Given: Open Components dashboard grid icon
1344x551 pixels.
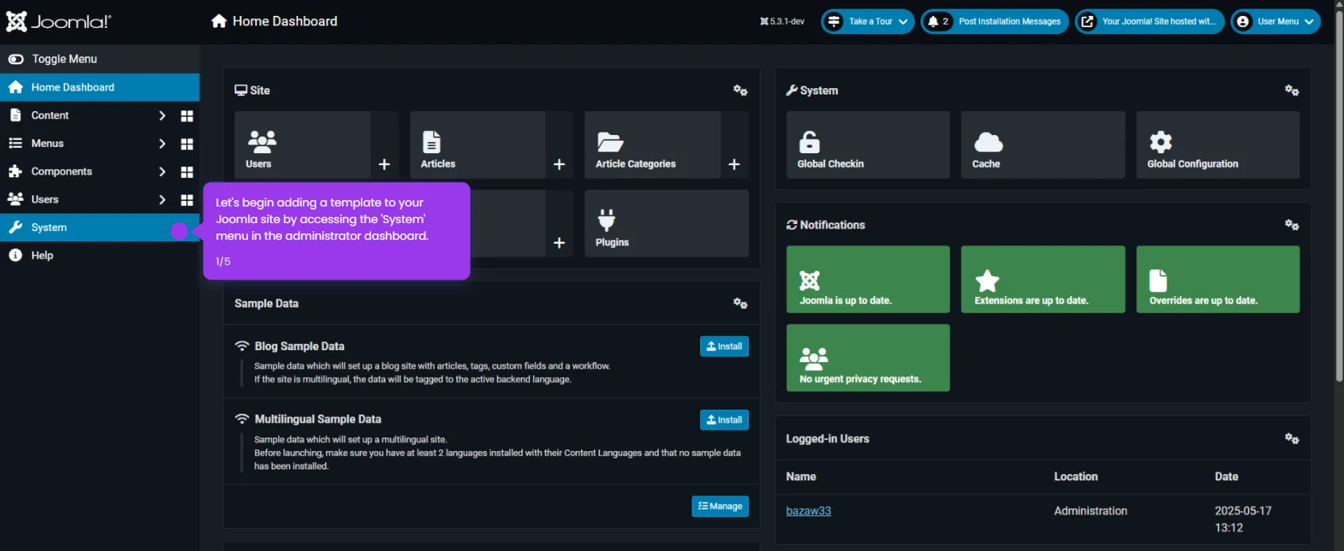Looking at the screenshot, I should [x=187, y=171].
